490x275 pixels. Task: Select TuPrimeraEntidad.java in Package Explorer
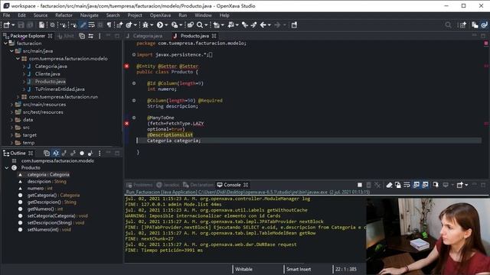[x=60, y=89]
